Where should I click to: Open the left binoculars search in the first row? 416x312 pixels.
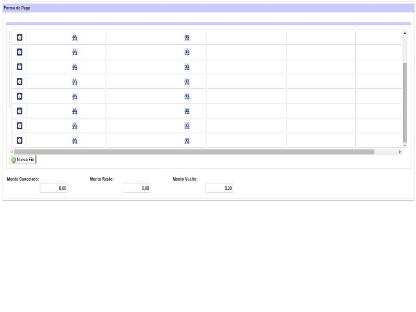[x=74, y=37]
